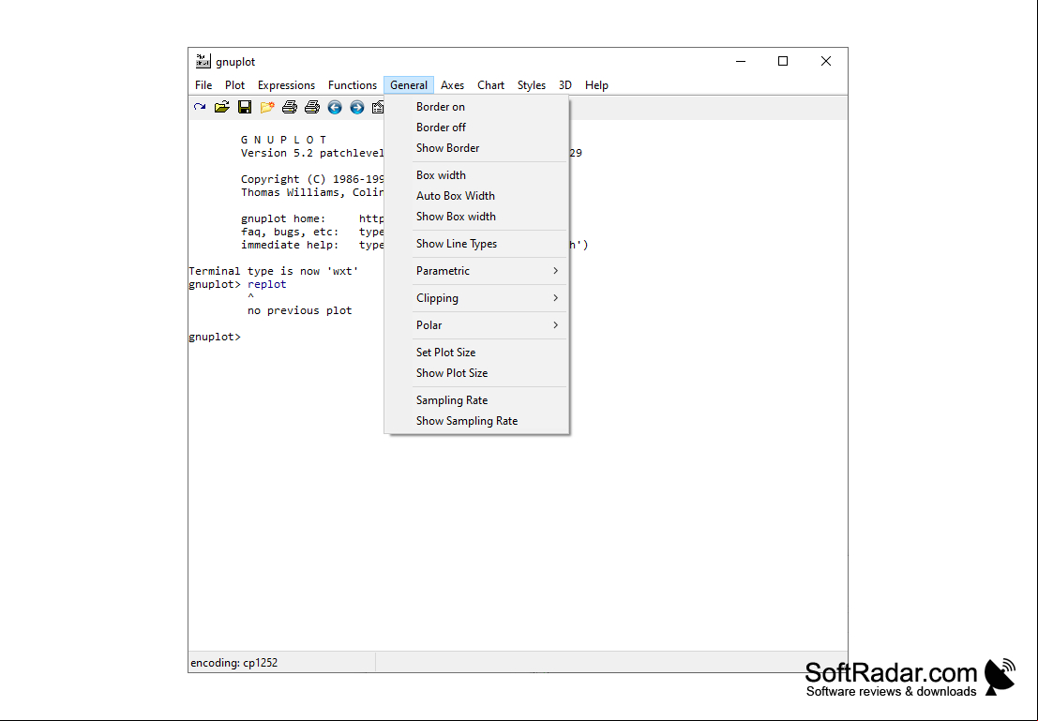The width and height of the screenshot is (1038, 721).
Task: Choose Border on from General menu
Action: tap(476, 107)
